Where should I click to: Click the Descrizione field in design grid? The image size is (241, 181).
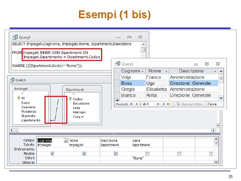pos(116,140)
